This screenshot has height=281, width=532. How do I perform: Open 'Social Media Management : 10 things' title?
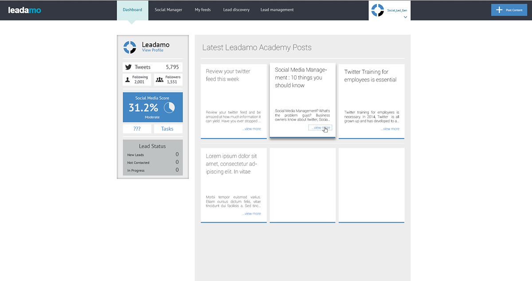click(x=301, y=78)
